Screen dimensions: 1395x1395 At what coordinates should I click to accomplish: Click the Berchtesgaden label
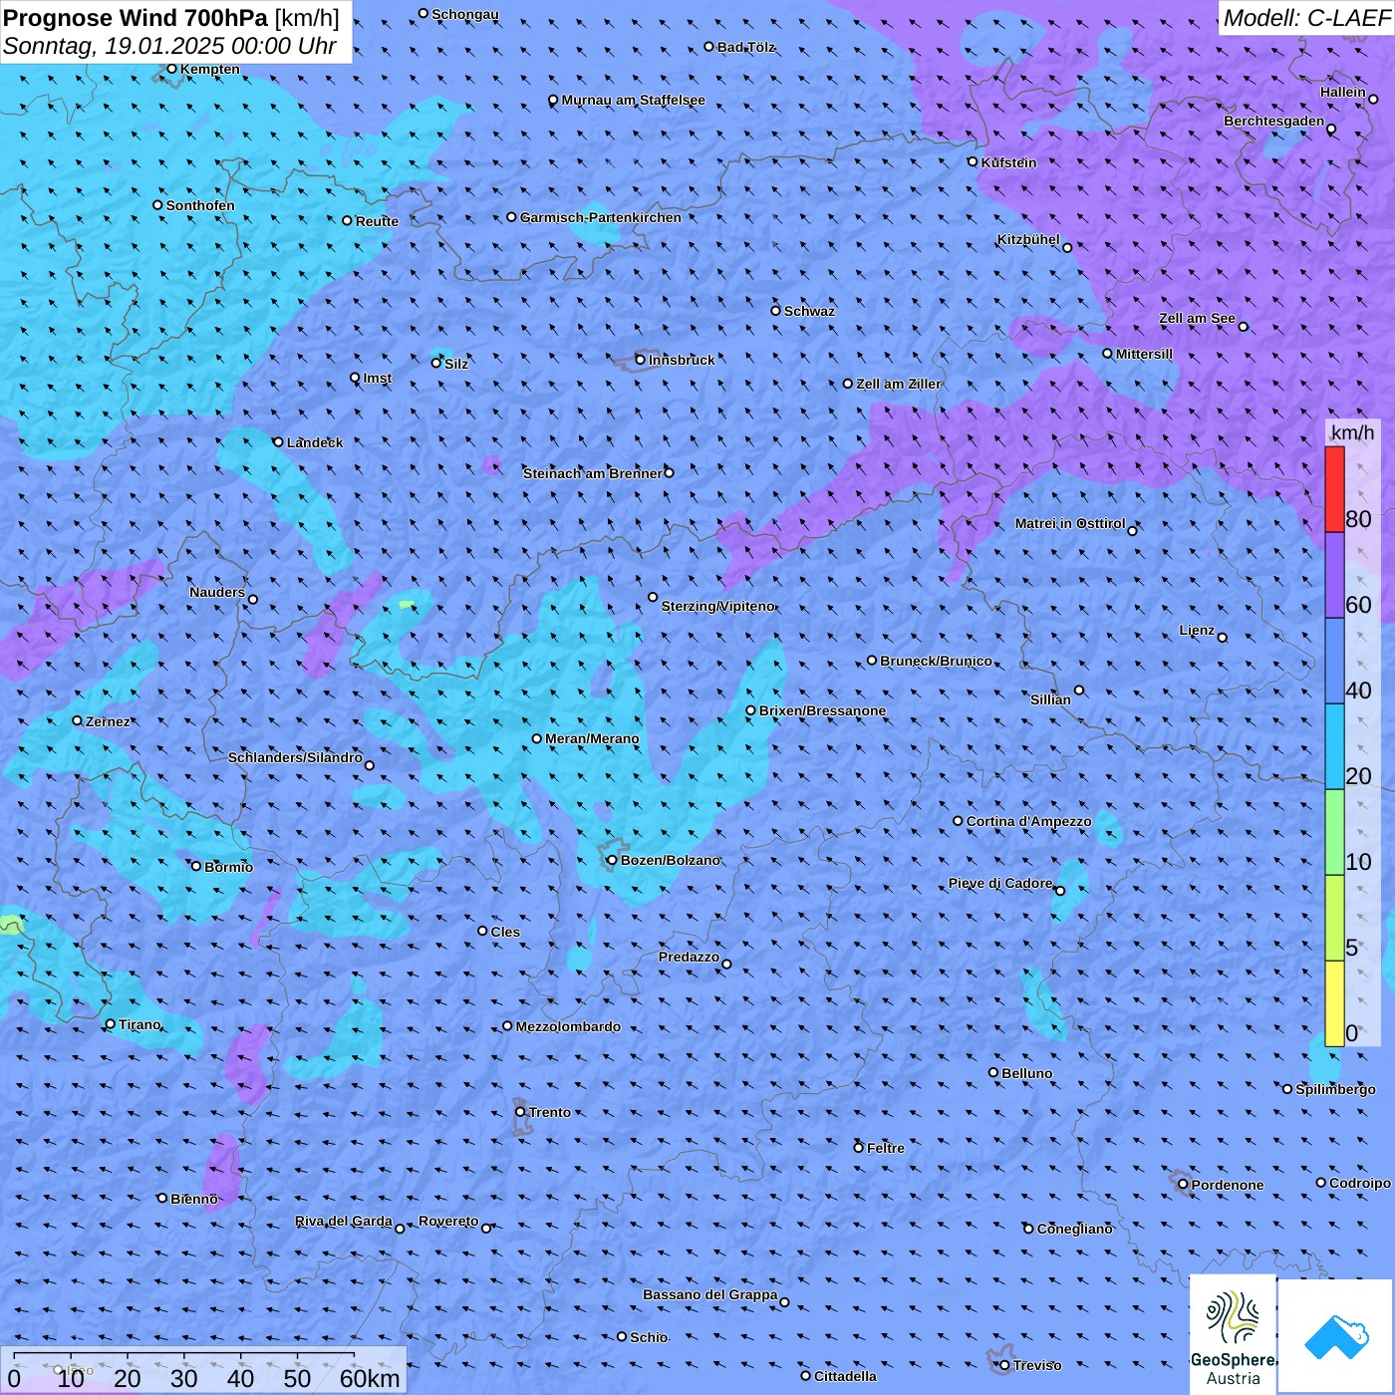(x=1273, y=121)
